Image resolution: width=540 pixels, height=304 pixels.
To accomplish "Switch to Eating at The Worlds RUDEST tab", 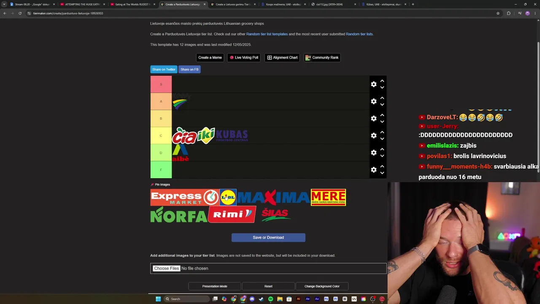I will pos(132,4).
